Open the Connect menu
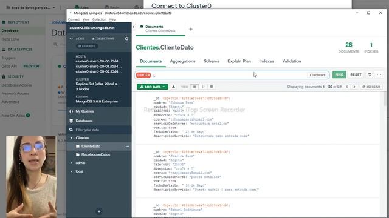The image size is (389, 218). 74,19
